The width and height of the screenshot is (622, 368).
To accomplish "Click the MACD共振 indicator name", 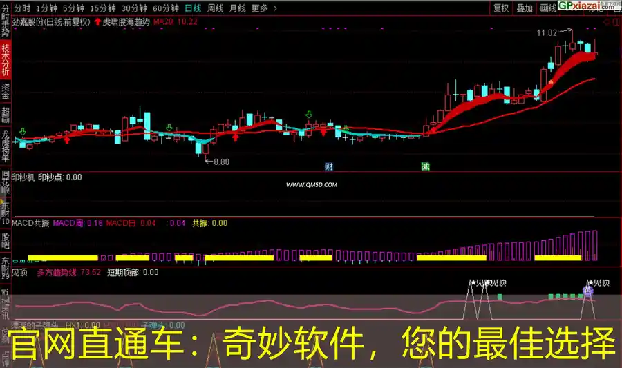I will (30, 223).
